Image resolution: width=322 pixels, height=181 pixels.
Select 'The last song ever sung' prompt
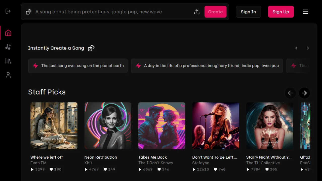click(x=78, y=66)
